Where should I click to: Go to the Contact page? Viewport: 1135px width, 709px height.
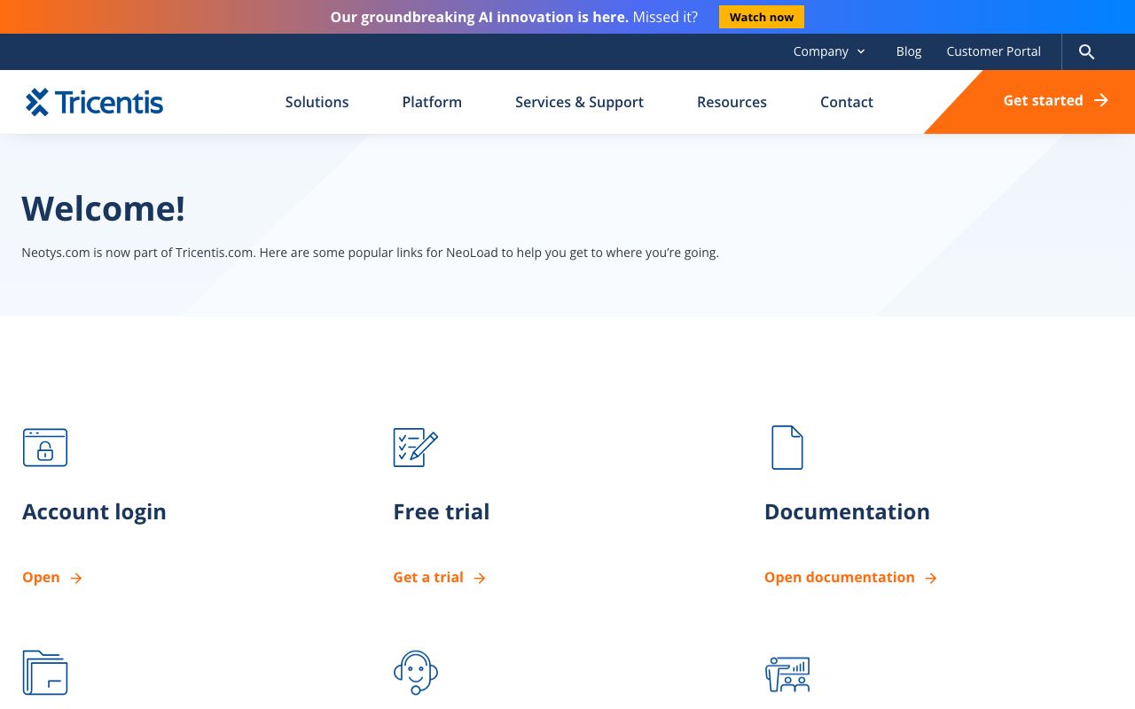[x=846, y=102]
